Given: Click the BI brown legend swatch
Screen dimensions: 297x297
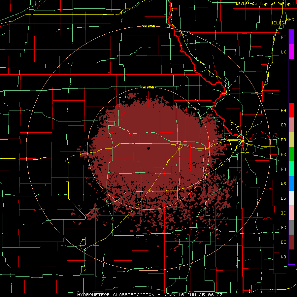Looking at the screenshot, I should (291, 242).
